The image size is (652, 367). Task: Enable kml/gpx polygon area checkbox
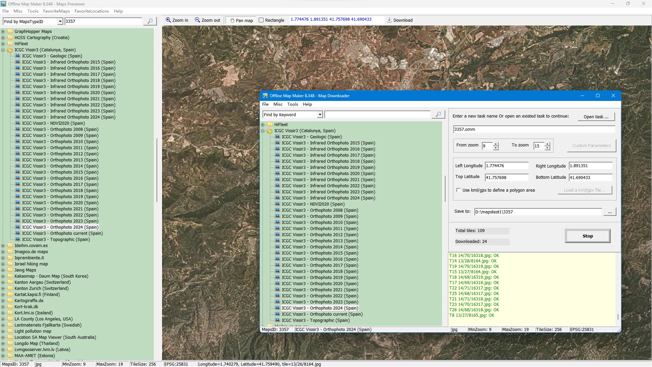coord(458,190)
